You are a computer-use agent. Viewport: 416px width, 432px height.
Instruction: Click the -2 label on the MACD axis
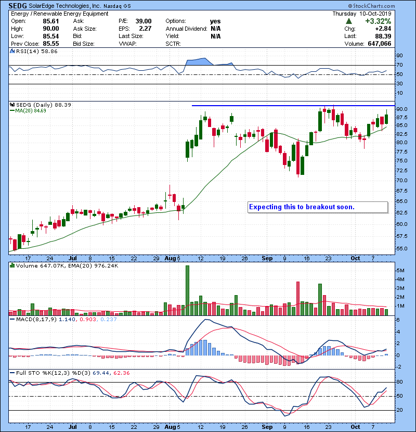point(398,367)
